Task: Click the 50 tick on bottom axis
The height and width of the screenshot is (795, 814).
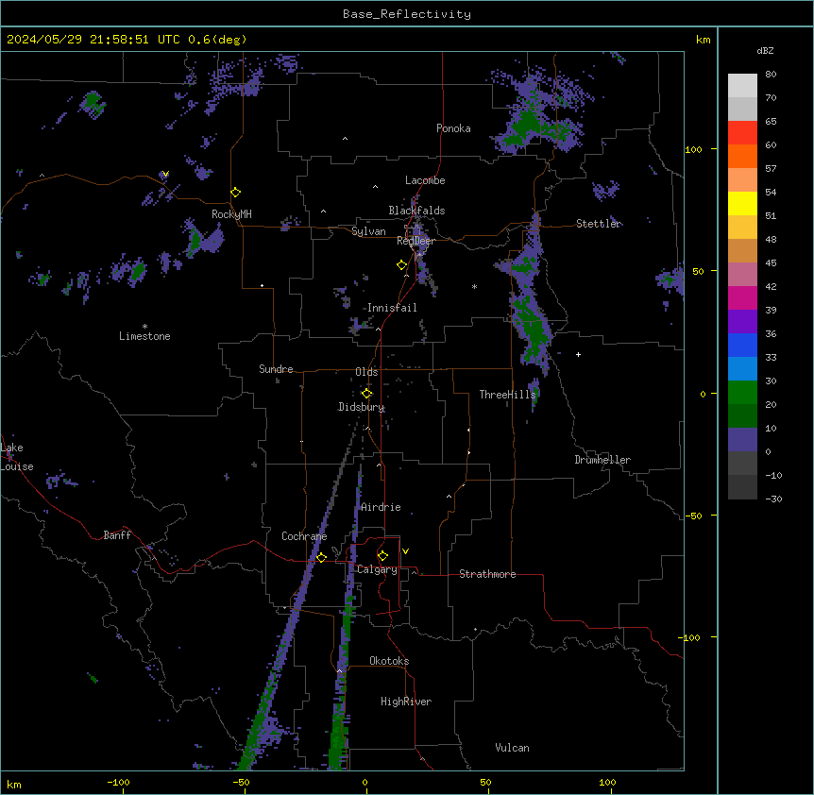Action: [485, 782]
